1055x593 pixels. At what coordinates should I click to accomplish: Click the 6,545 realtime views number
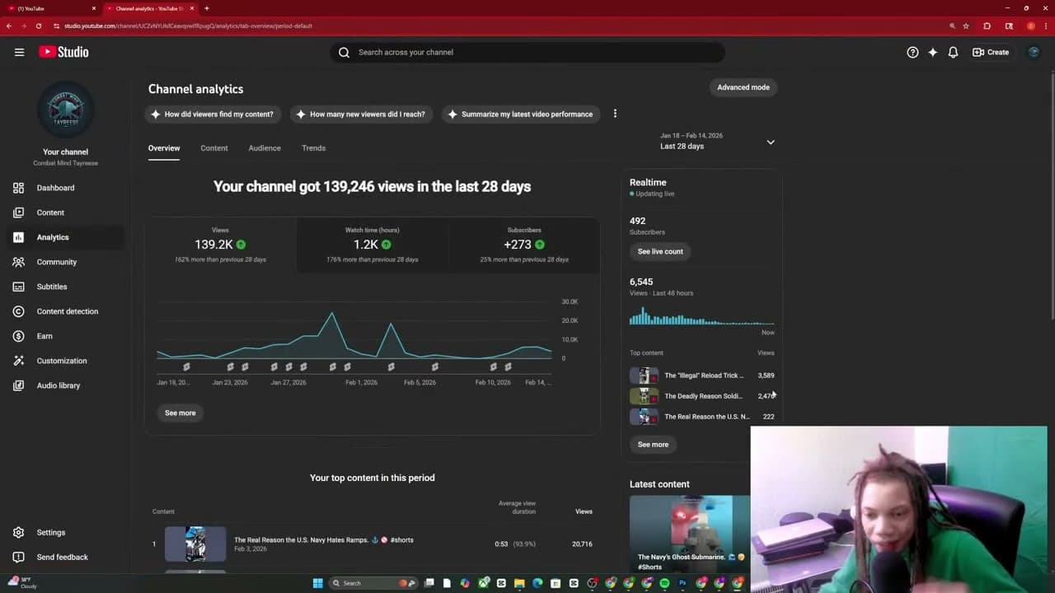pos(641,282)
